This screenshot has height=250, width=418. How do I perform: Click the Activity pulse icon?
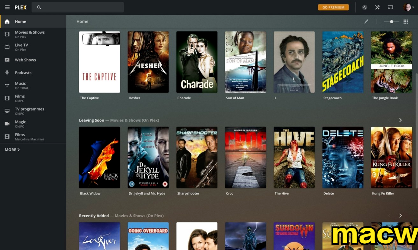pos(364,7)
